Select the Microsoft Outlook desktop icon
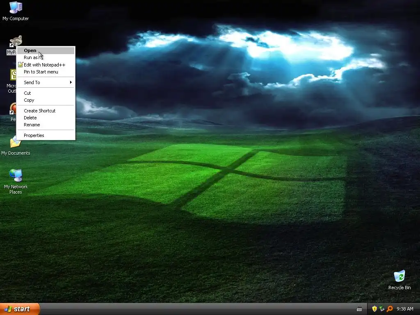The image size is (420, 315). point(13,75)
